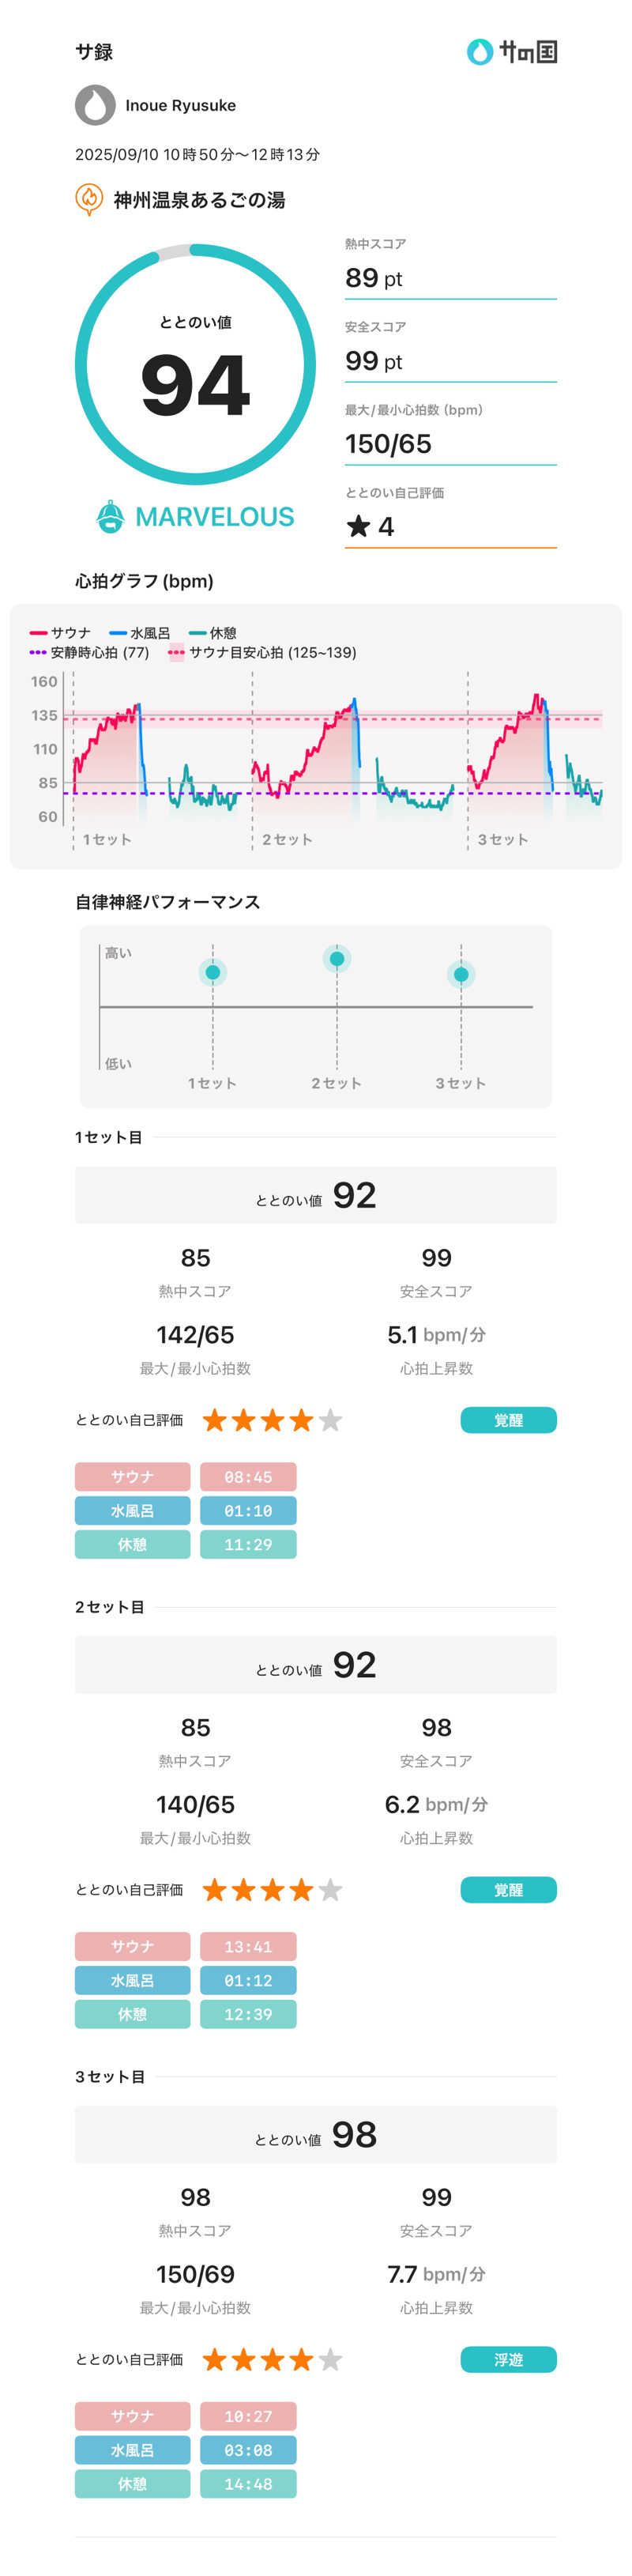Select the set 2 autonomic performance dot
This screenshot has height=2576, width=632.
coord(337,959)
